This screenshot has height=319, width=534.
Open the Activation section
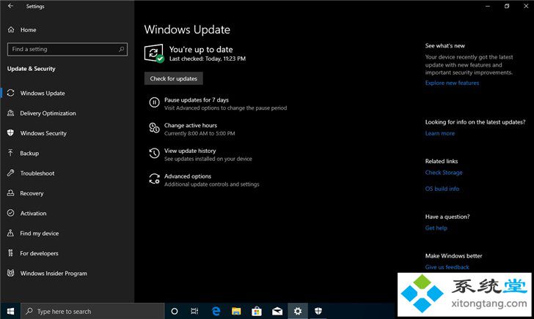click(x=33, y=214)
